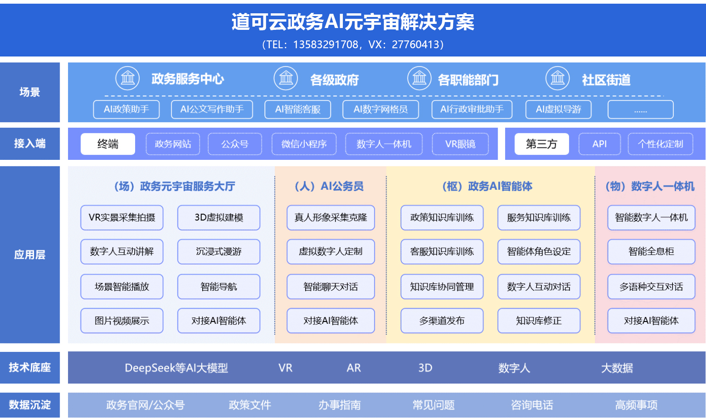Select the VR眼镜 access option

[460, 144]
